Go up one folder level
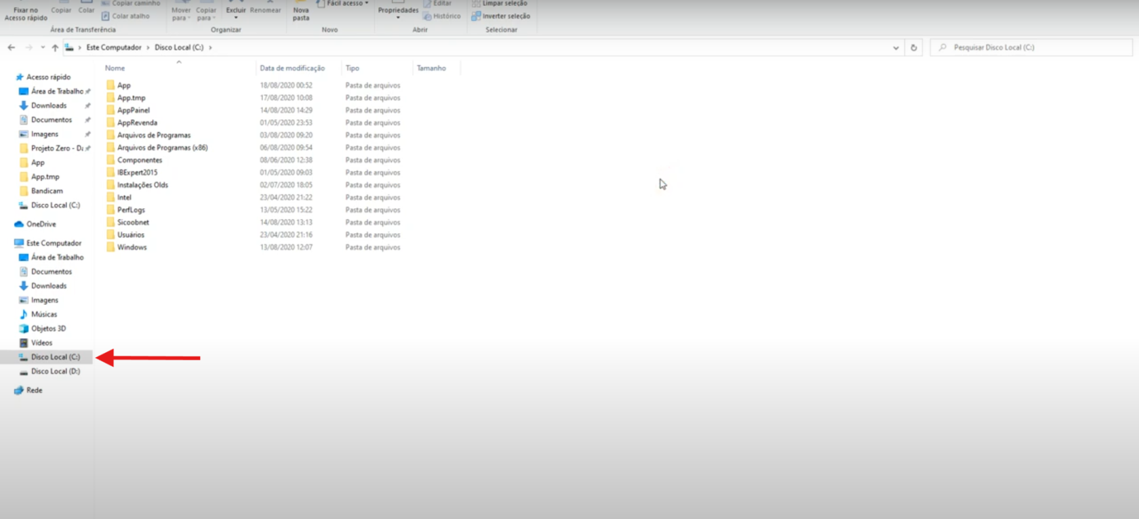This screenshot has width=1139, height=519. [x=55, y=47]
